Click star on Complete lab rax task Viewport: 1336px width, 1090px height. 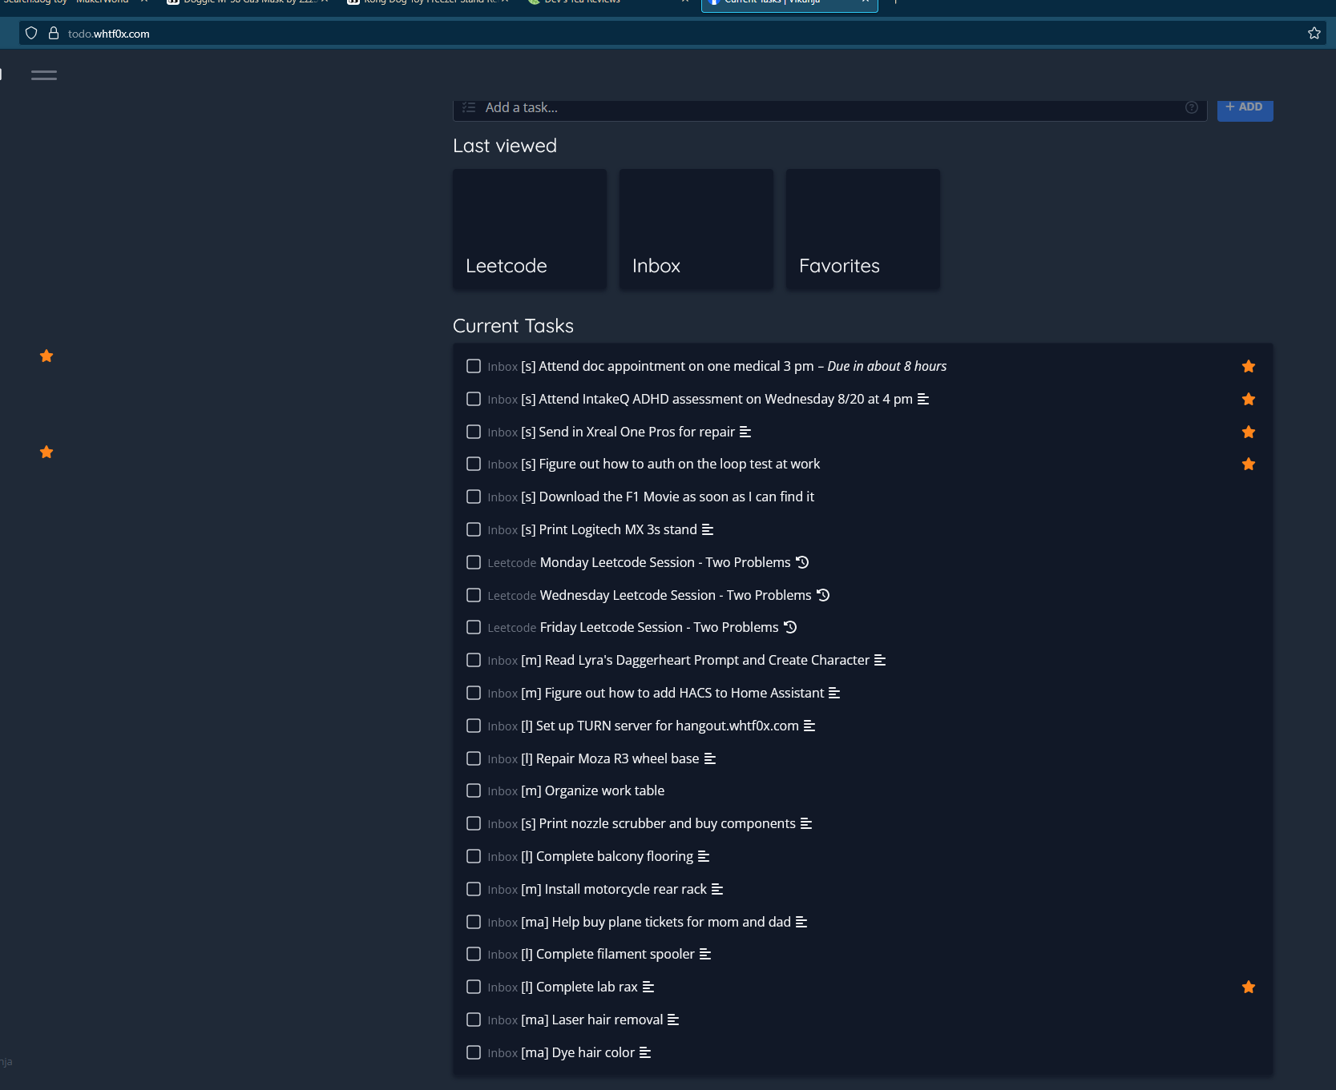click(1248, 987)
